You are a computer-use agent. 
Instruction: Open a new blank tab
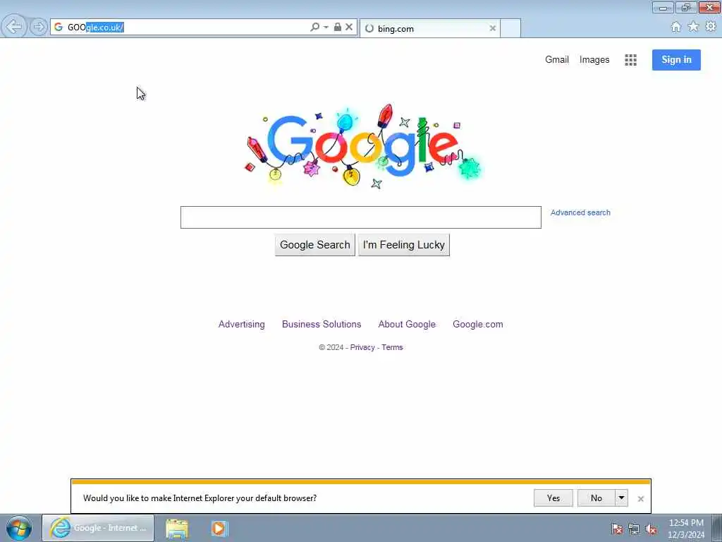pos(510,28)
